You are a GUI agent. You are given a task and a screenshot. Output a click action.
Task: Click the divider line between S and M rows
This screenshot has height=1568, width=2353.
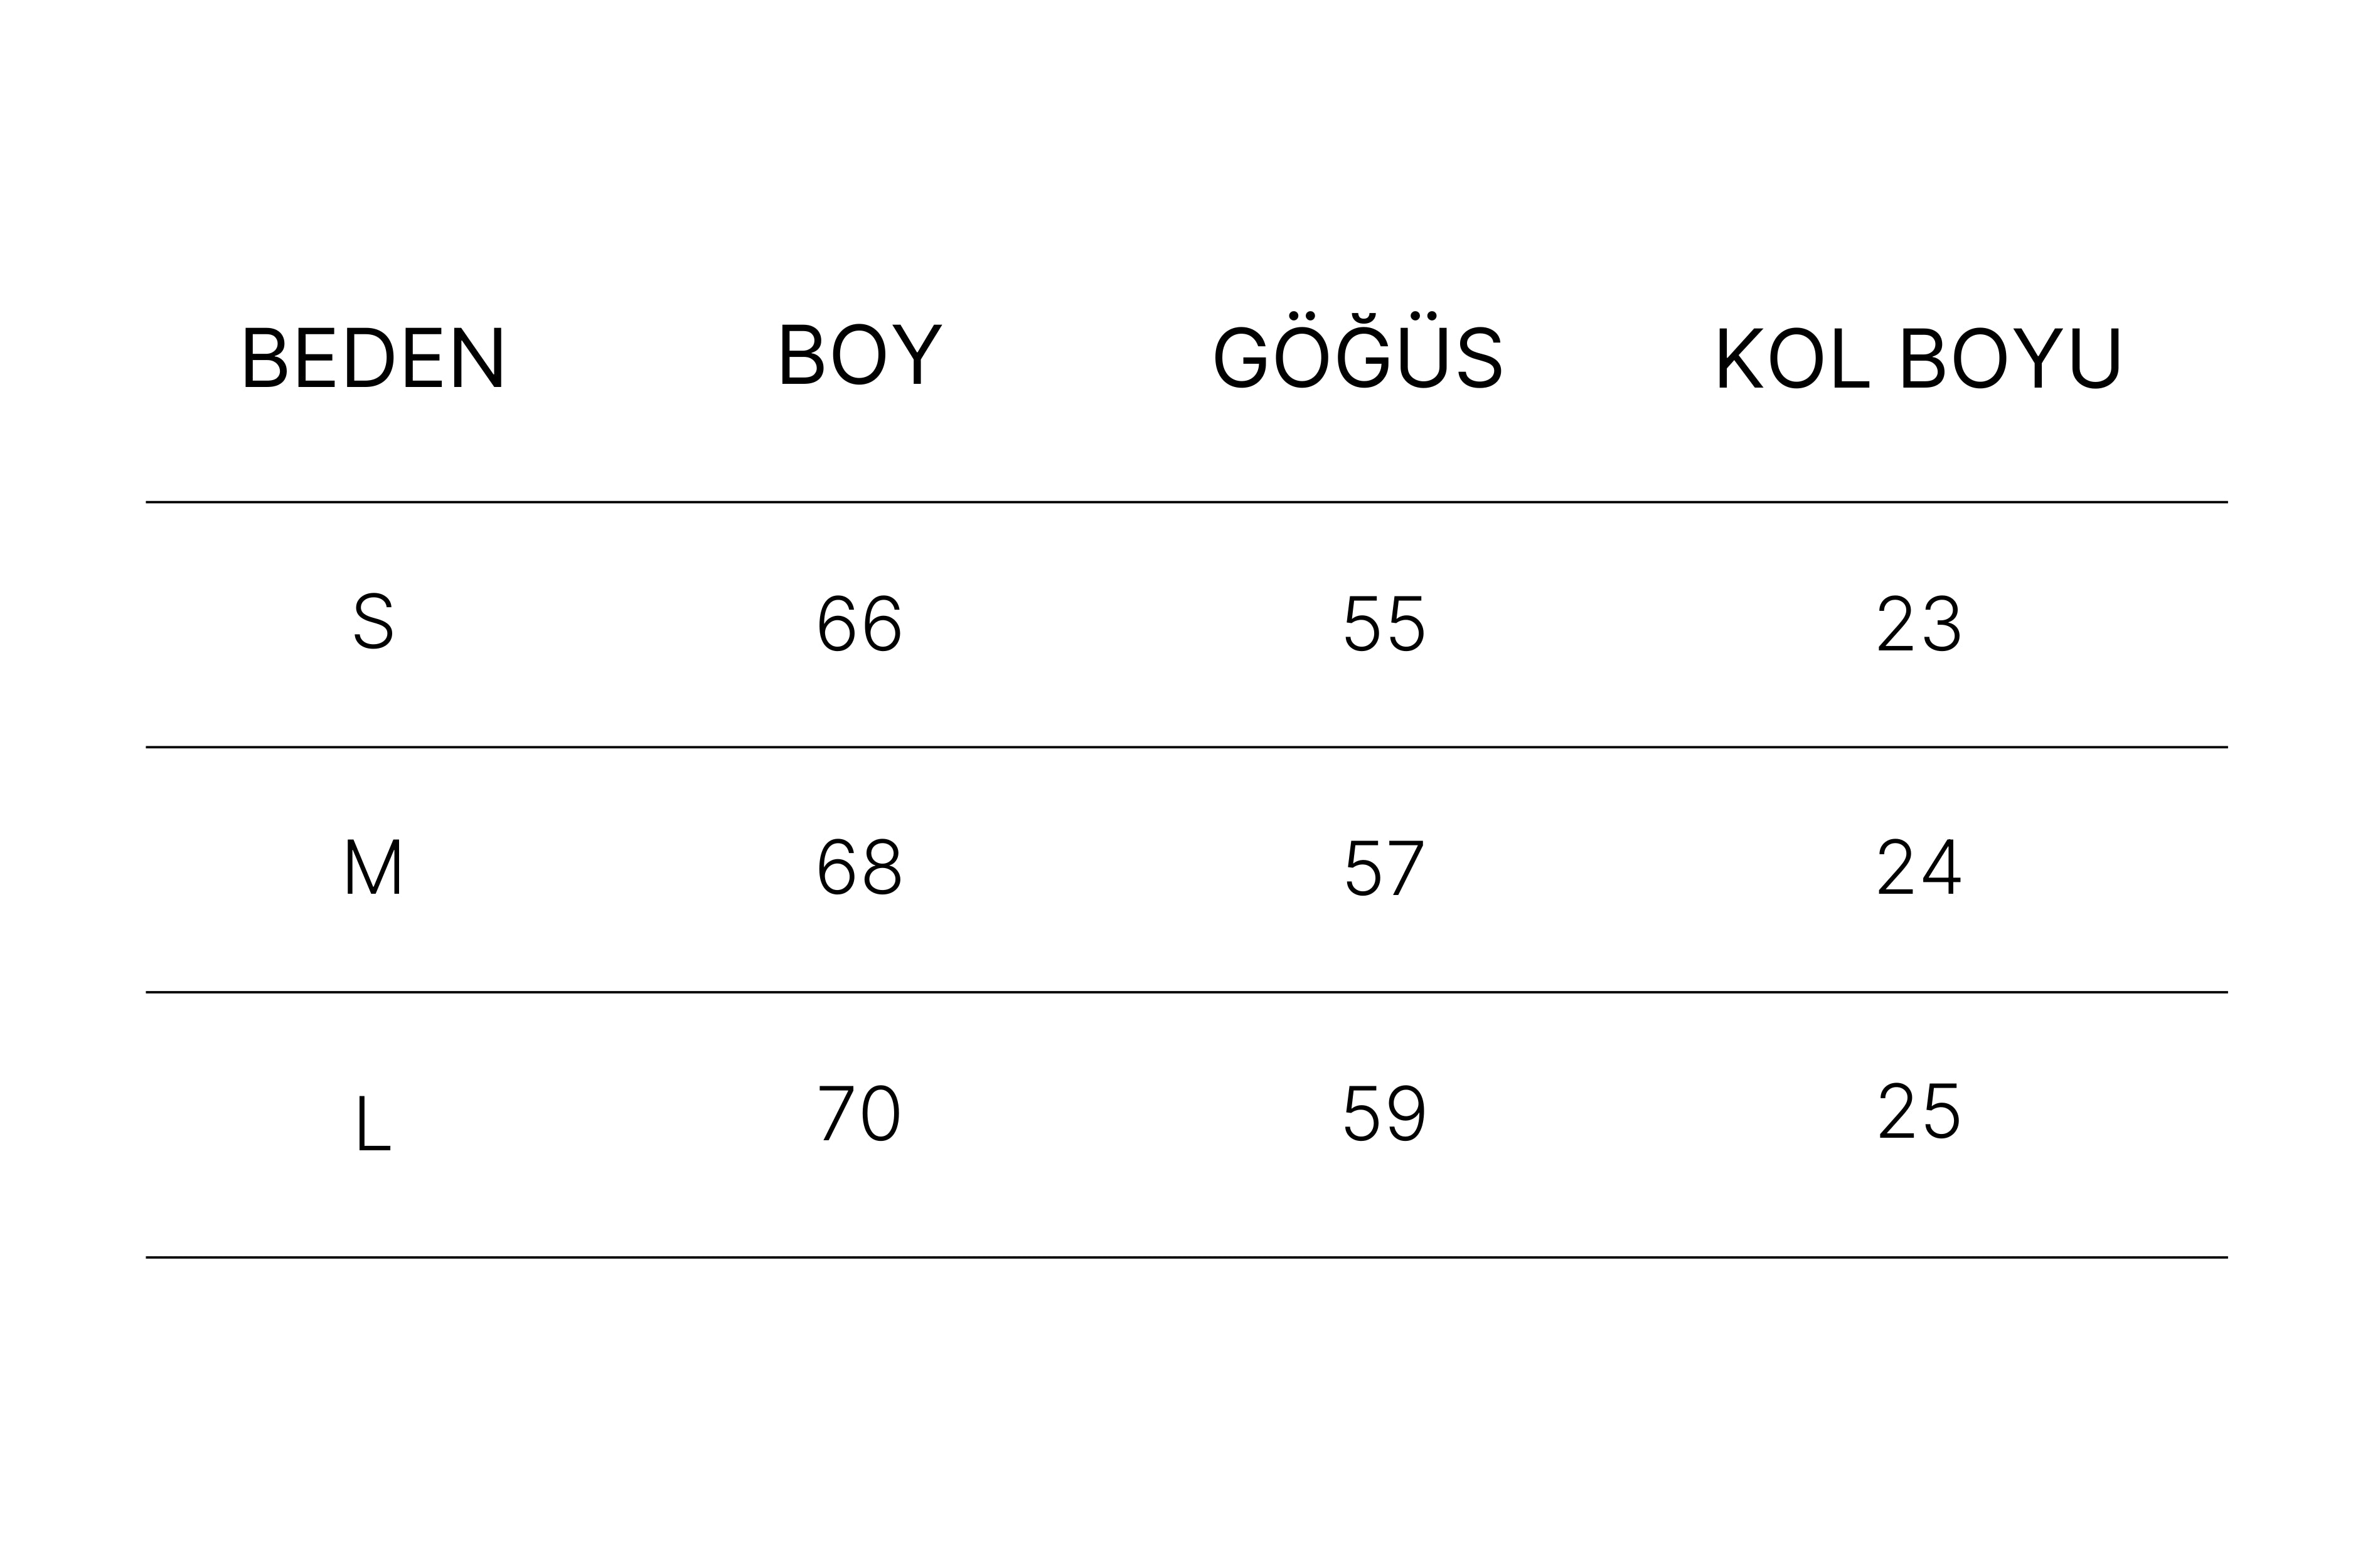[x=1187, y=747]
